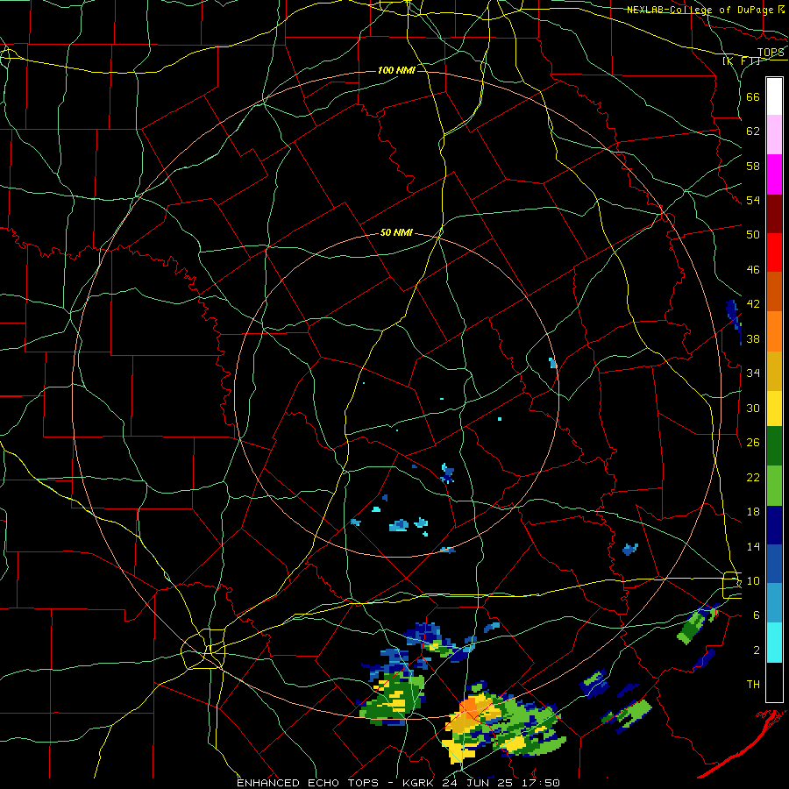Click the dark maroon legend color swatch

(774, 214)
